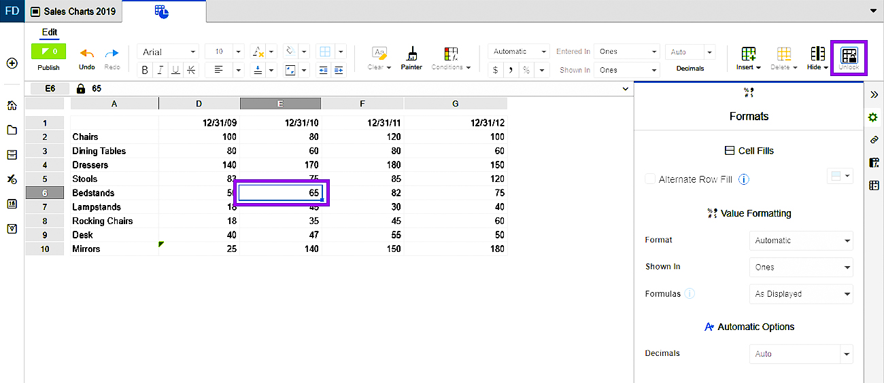884x383 pixels.
Task: Apply currency dollar format
Action: click(495, 70)
